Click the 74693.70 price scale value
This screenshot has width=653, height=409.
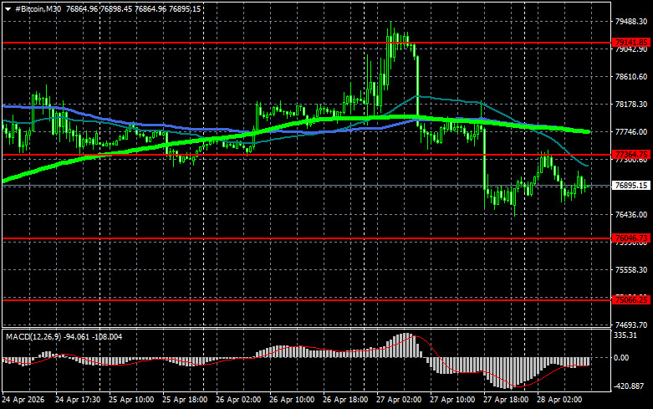click(631, 325)
